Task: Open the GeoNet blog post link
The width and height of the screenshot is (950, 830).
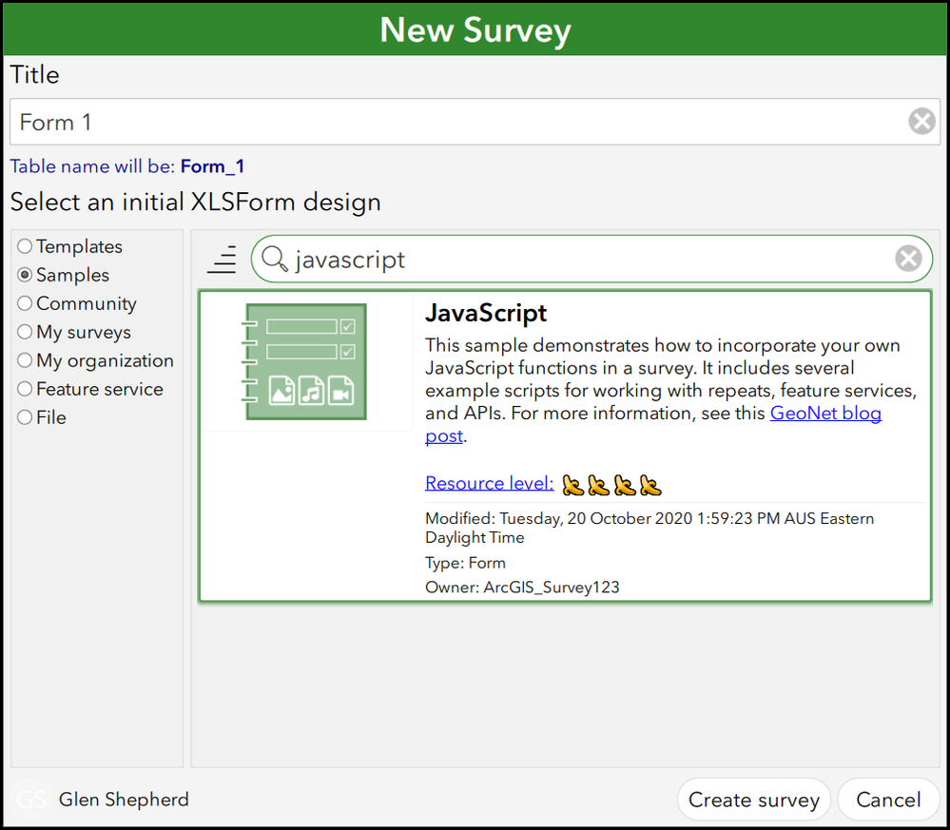Action: [x=825, y=413]
